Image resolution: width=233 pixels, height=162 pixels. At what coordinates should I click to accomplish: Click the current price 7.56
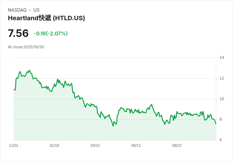click(x=18, y=33)
